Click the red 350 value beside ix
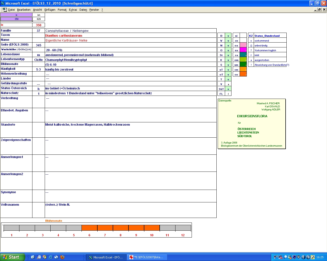Image resolution: width=327 pixels, height=261 pixels. 39,25
